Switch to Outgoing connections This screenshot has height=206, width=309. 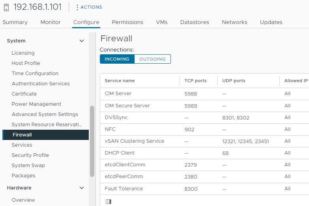[x=152, y=59]
